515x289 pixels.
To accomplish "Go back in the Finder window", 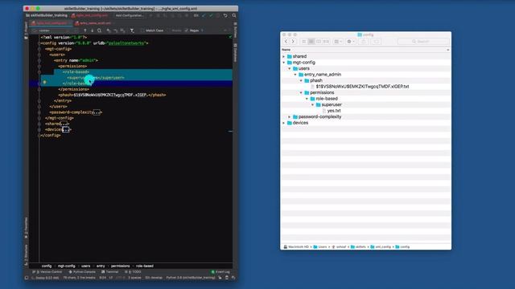I will [x=286, y=41].
